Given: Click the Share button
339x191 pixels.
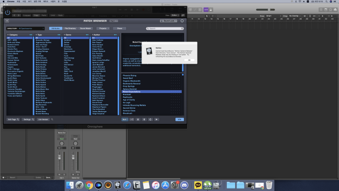Looking at the screenshot, I should point(119,28).
